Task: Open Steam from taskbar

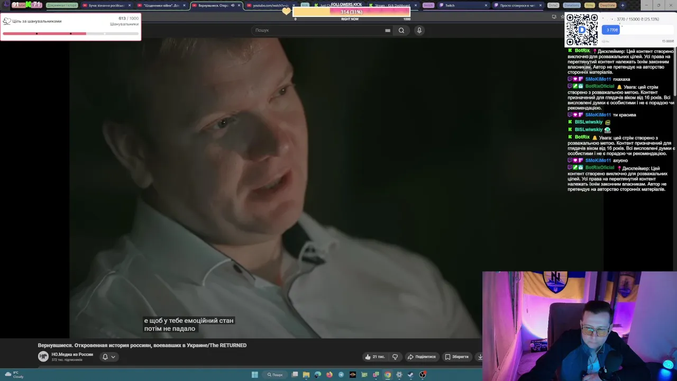Action: [411, 375]
